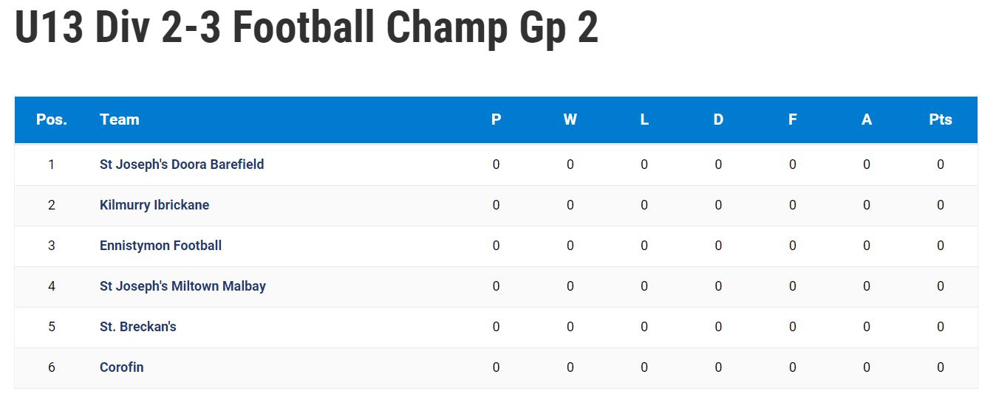Click the F (scores for) column header
Screen dimensions: 996x405
[x=793, y=120]
